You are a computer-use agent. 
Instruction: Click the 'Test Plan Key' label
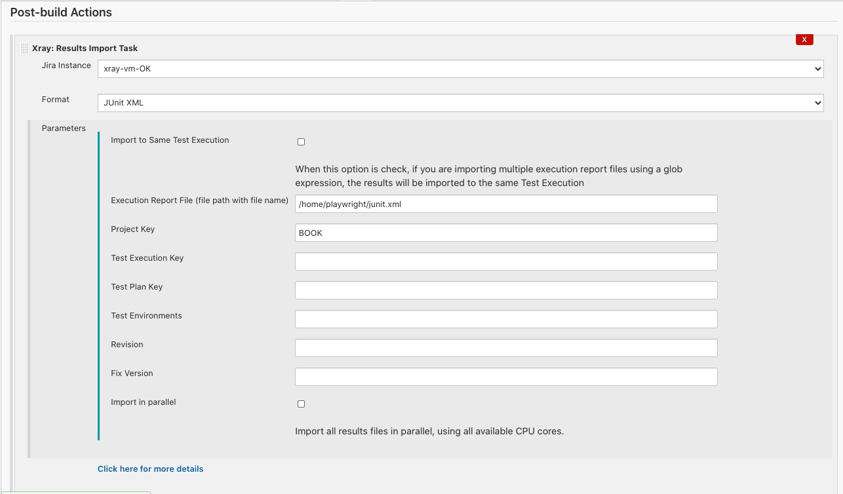[136, 287]
